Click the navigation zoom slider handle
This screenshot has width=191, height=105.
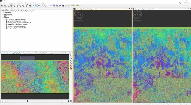click(27, 101)
